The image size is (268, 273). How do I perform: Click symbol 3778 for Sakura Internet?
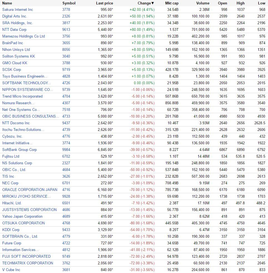(66, 9)
